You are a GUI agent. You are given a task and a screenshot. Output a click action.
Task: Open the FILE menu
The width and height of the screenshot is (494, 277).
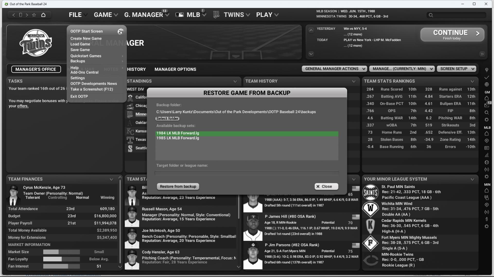[x=78, y=15]
